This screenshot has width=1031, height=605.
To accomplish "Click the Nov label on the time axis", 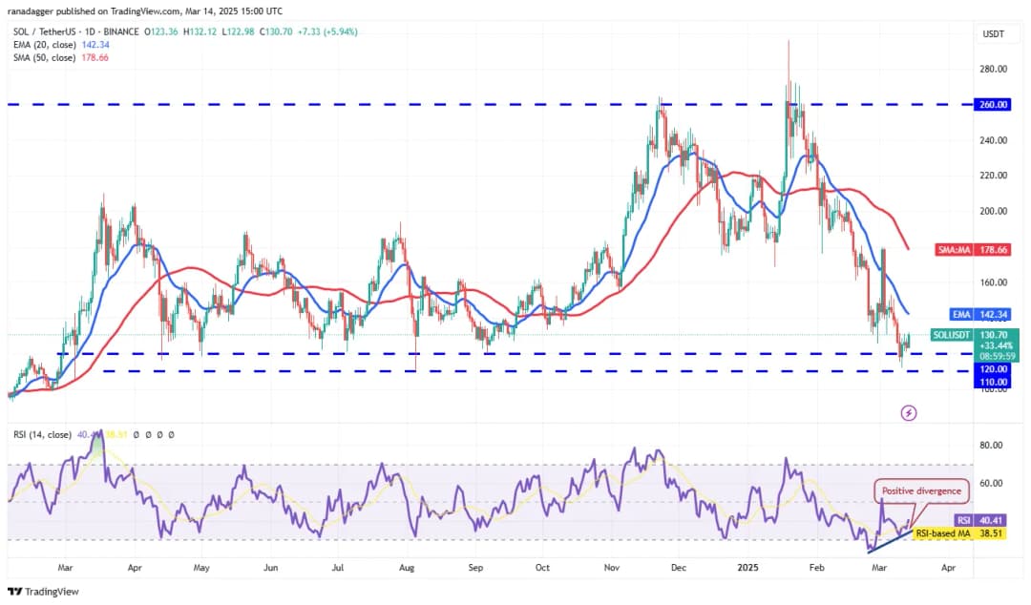I will coord(614,566).
